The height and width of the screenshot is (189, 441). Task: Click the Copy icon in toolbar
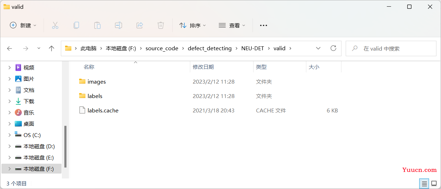(x=76, y=25)
